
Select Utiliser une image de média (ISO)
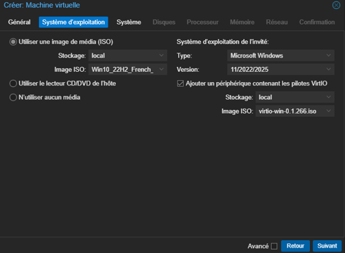[13, 42]
